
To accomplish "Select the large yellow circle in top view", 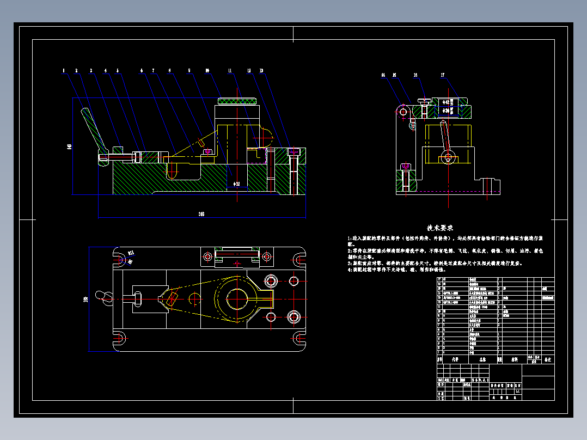I will point(237,299).
